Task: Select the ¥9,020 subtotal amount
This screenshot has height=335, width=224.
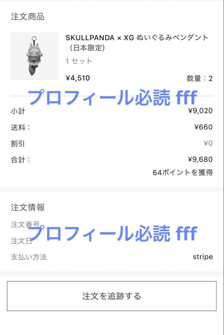Action: pos(200,111)
